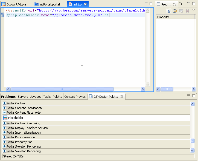Open the DscountAd.pla editor tab
The width and height of the screenshot is (198, 161).
(x=16, y=4)
